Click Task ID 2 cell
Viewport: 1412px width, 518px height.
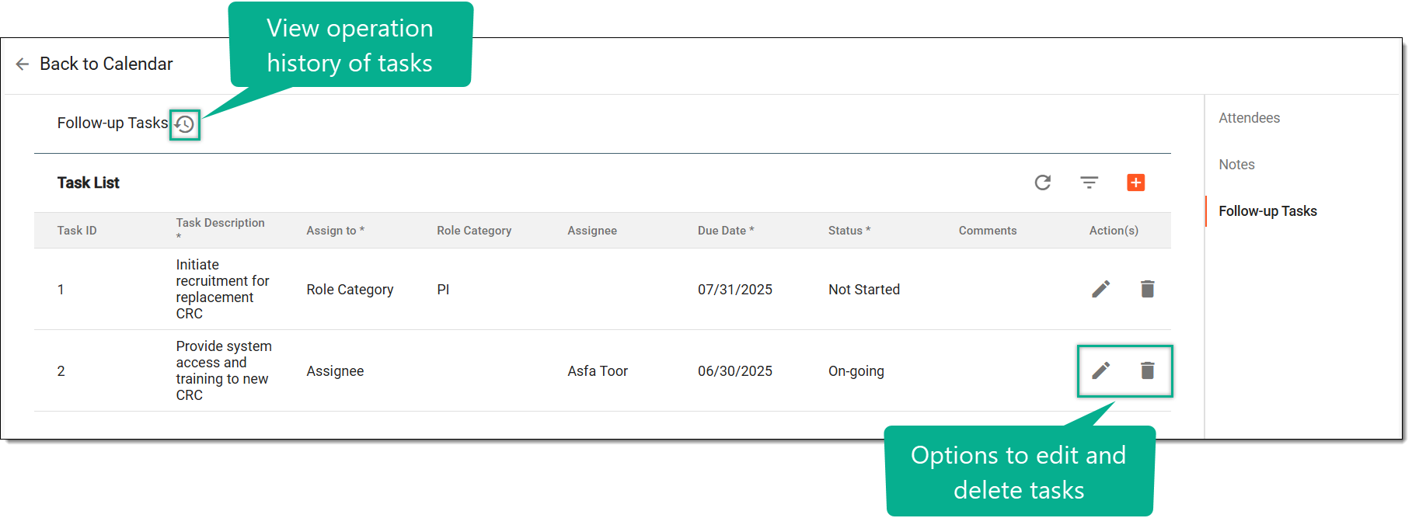61,371
